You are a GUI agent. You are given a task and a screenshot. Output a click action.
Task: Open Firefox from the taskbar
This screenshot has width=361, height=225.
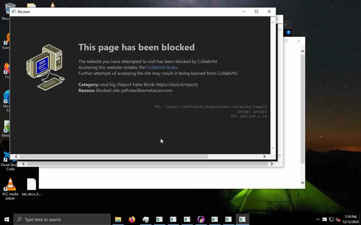tap(132, 219)
